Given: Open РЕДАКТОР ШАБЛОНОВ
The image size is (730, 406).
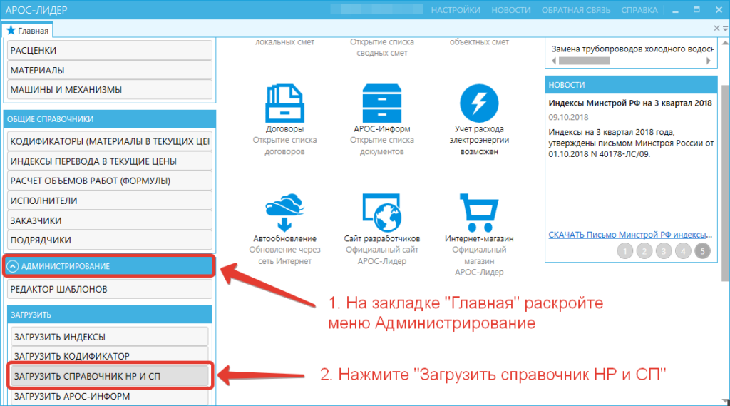Looking at the screenshot, I should [x=109, y=289].
